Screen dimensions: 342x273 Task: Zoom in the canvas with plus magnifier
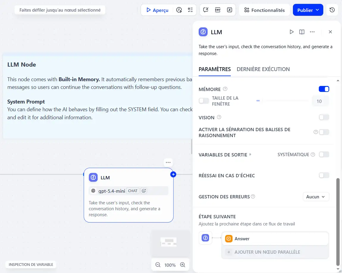183,265
